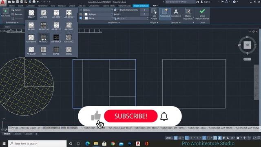Click the ByLayer white color swatch
Image resolution: width=261 pixels, height=147 pixels.
(86, 14)
